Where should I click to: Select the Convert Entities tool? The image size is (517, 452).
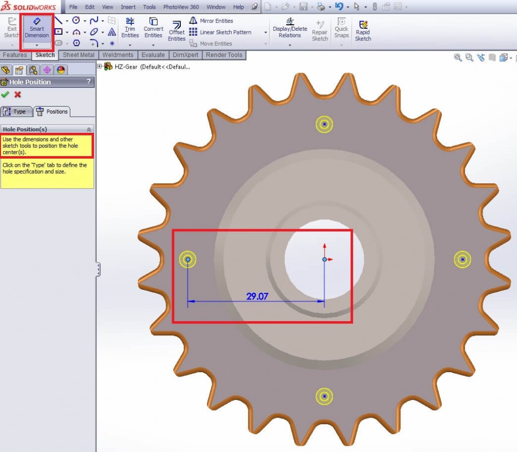coord(153,29)
